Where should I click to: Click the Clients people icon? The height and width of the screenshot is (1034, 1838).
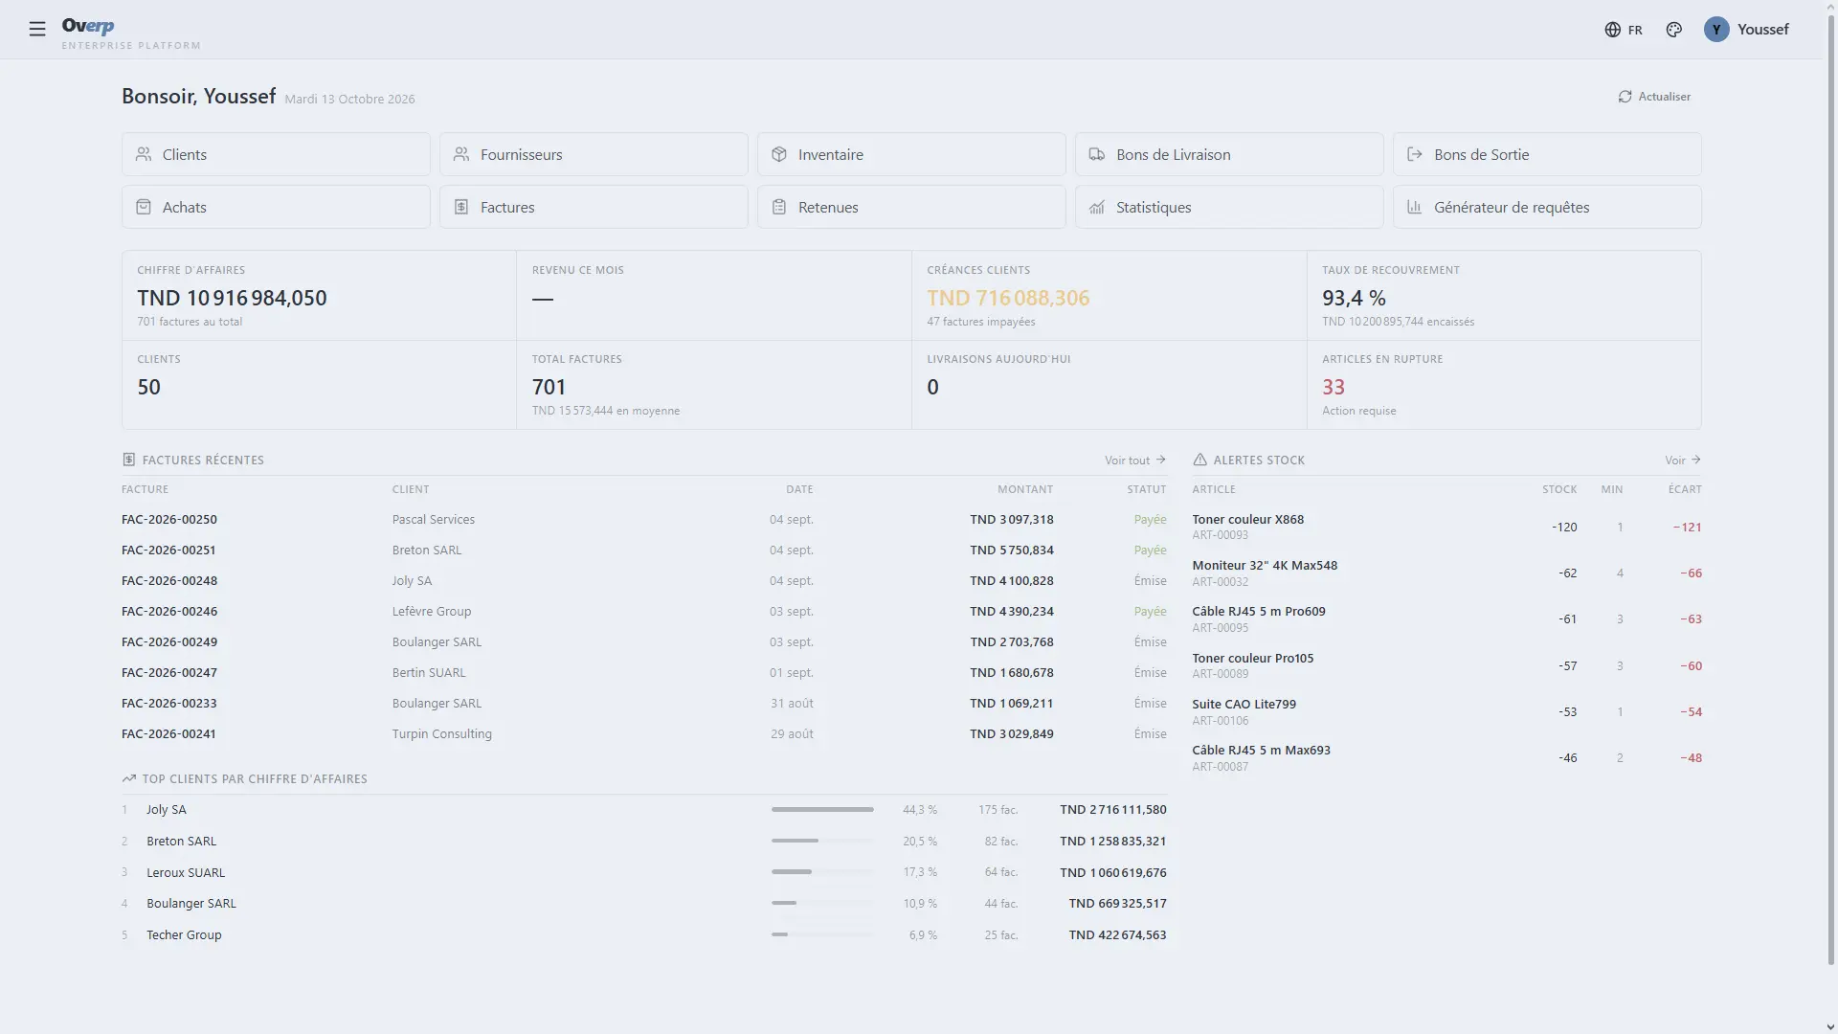144,154
